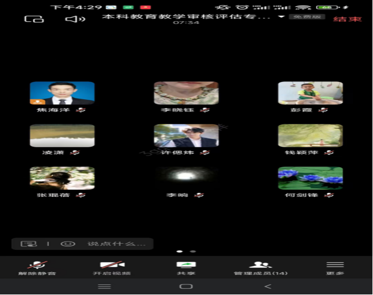Tap the switch camera icon at top
Image resolution: width=373 pixels, height=295 pixels.
pos(34,19)
